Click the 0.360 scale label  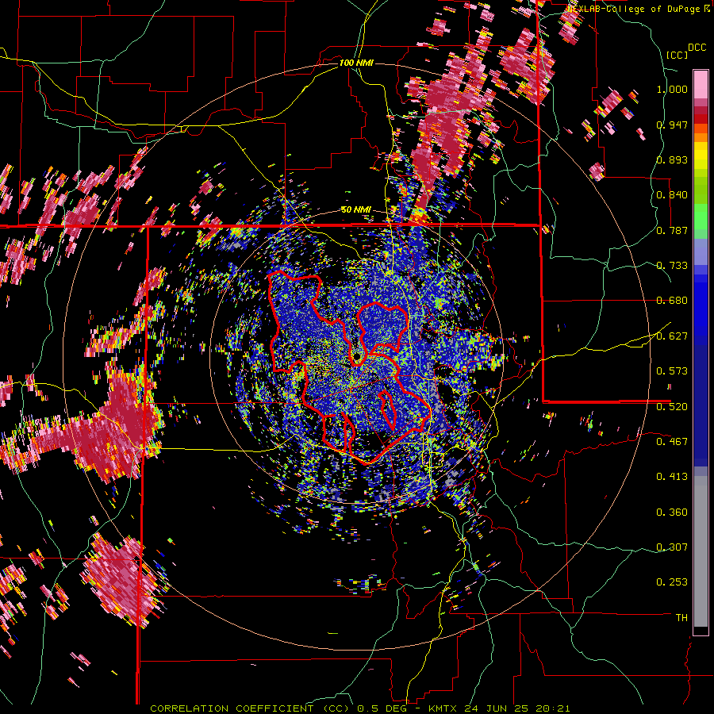672,512
